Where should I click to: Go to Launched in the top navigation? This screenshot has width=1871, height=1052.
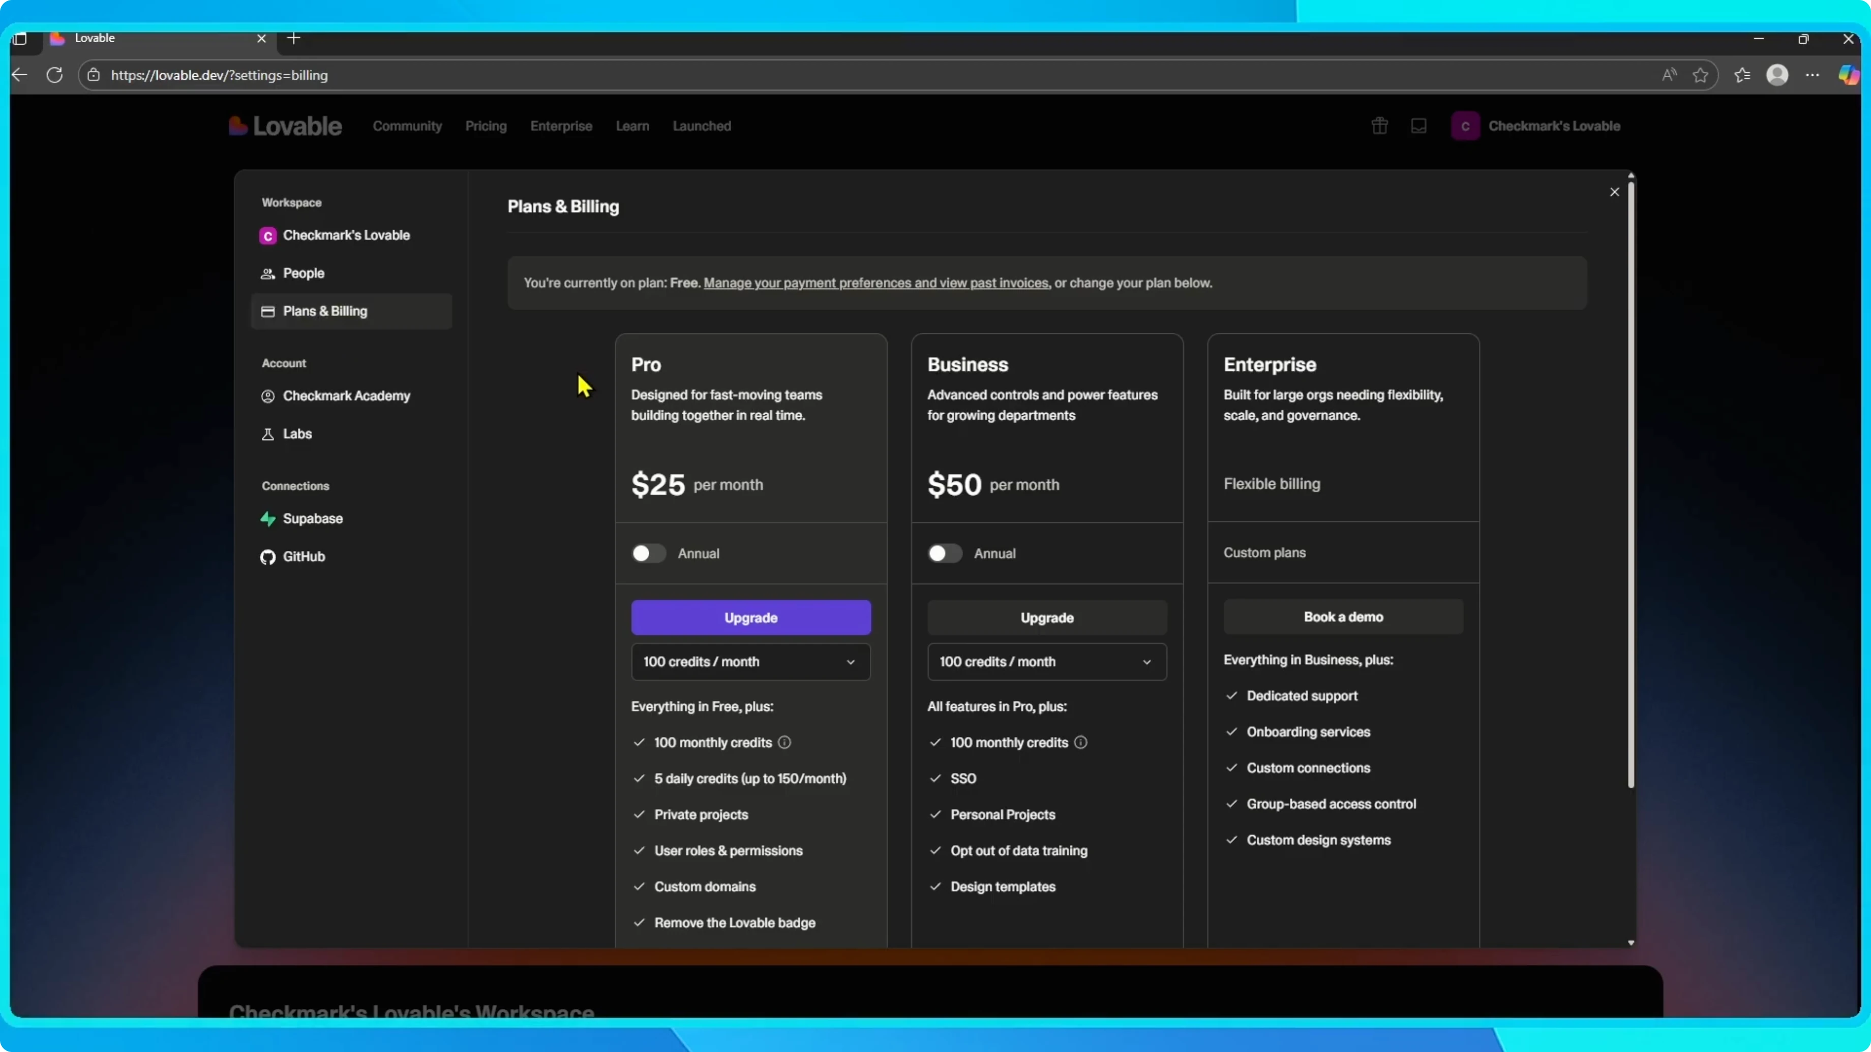point(702,126)
